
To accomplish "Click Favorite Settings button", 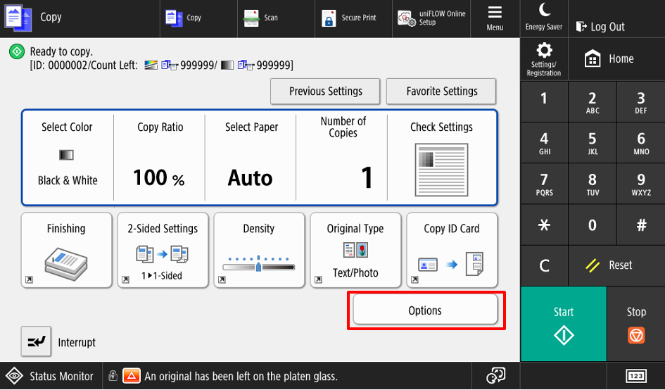I will (441, 92).
